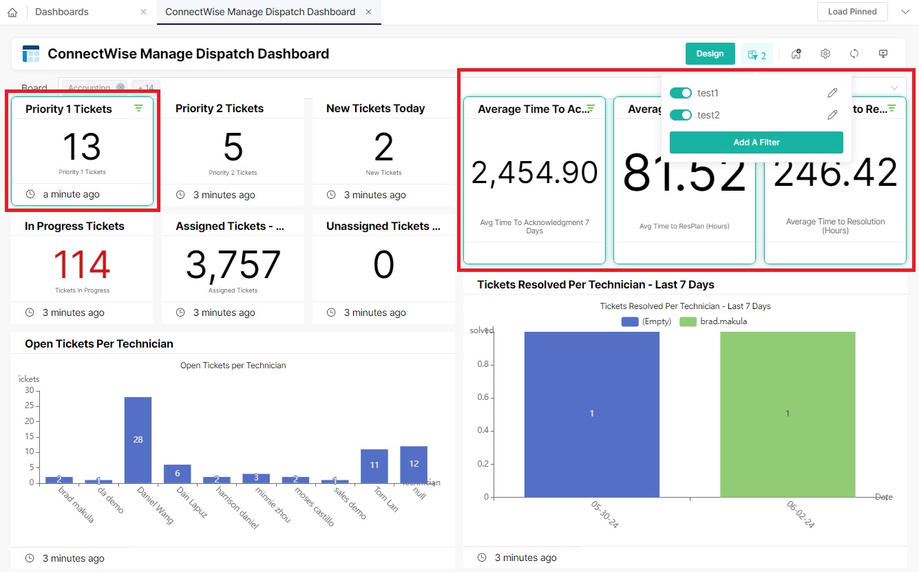Click the Open Tickets Per Technician heading
The height and width of the screenshot is (572, 919).
tap(99, 343)
